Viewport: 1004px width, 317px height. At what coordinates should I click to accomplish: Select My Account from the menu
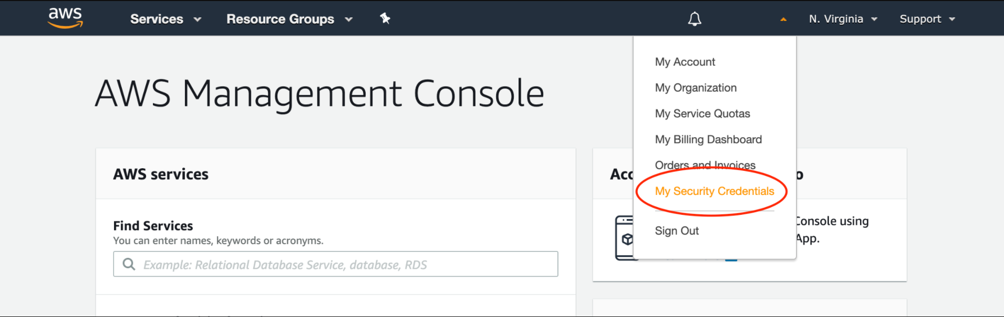tap(685, 62)
